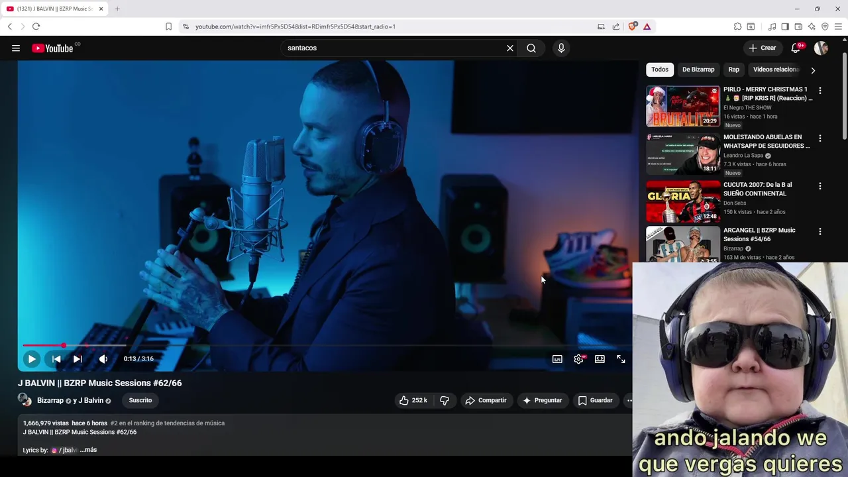Select the Rap filter chip
Image resolution: width=848 pixels, height=477 pixels.
[734, 70]
